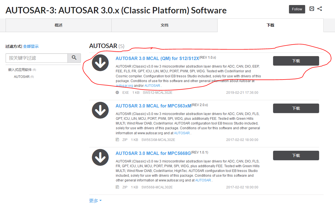Focus the 按关键字过滤 search field

pos(37,58)
